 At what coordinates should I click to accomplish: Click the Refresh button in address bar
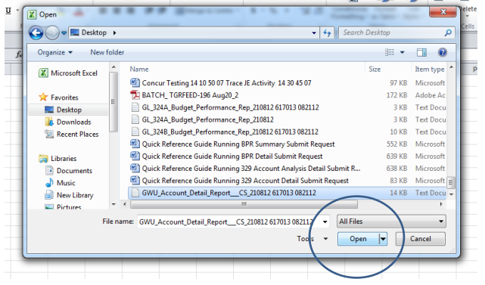coord(327,33)
